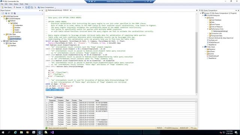Open the Query menu
This screenshot has width=240, height=135.
coord(16,4)
